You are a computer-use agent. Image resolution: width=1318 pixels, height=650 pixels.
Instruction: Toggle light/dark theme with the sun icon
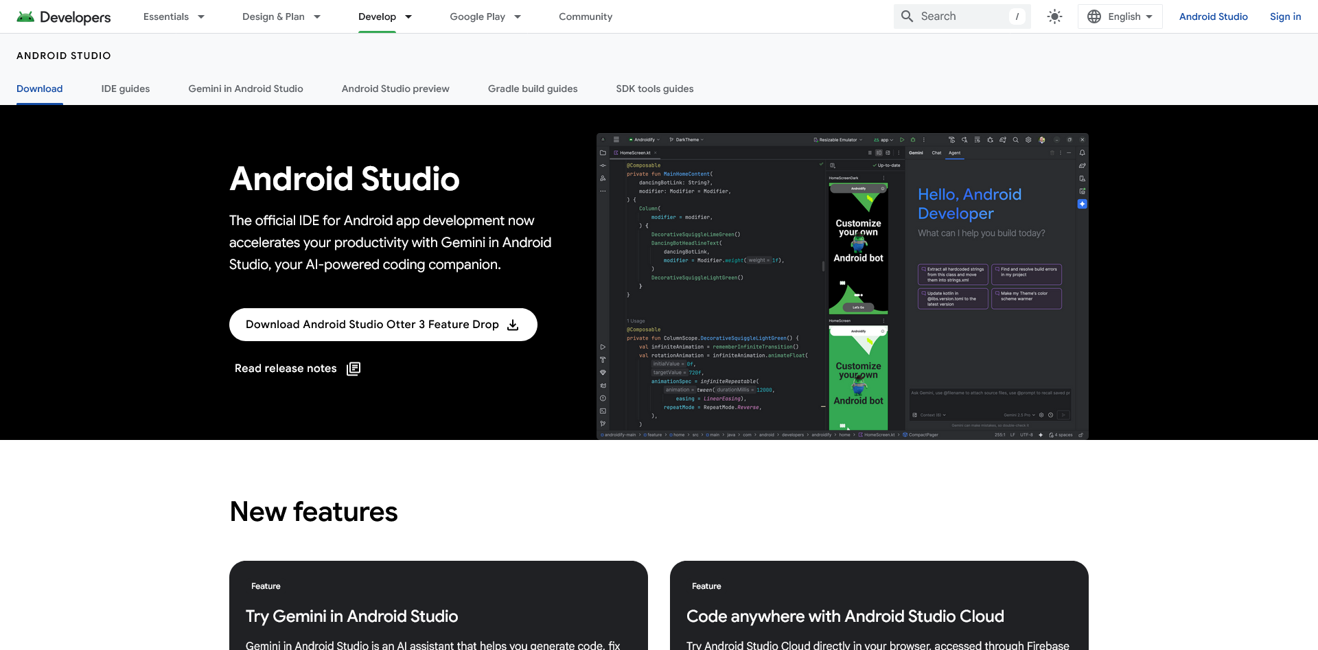pos(1054,16)
